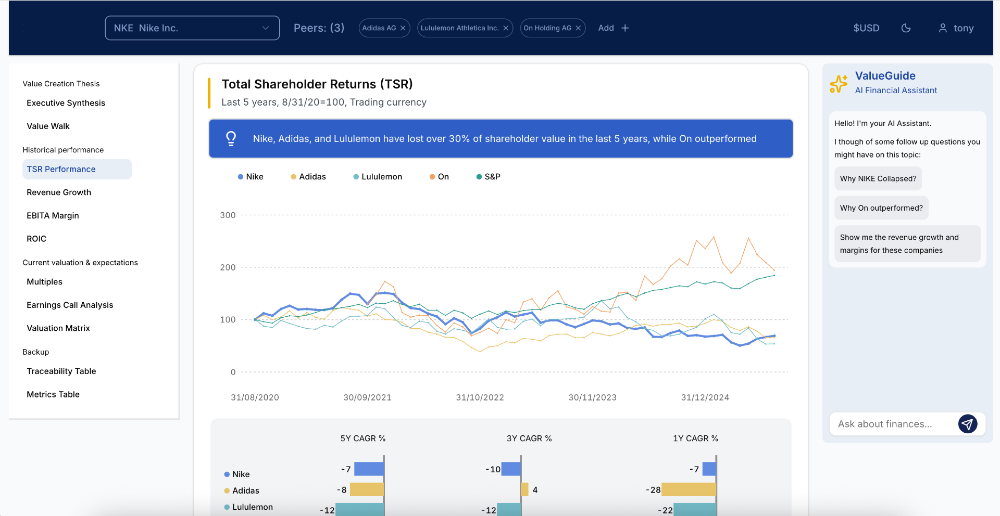
Task: Select "Why On outperformed?" suggested question
Action: 881,208
